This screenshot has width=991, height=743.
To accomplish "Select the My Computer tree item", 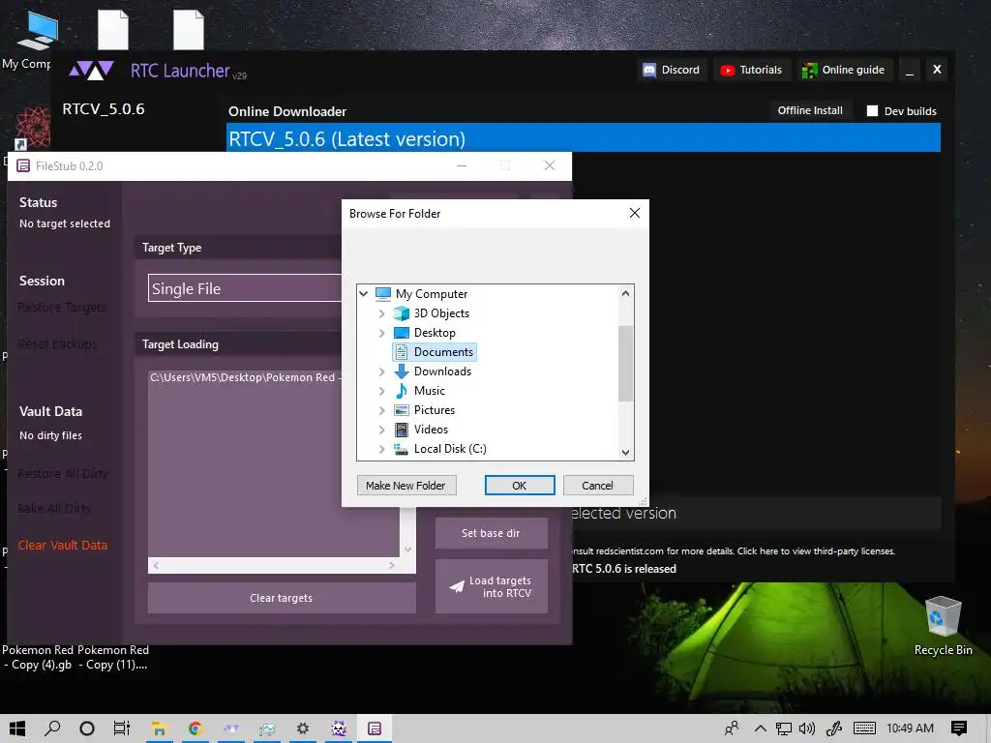I will [431, 294].
